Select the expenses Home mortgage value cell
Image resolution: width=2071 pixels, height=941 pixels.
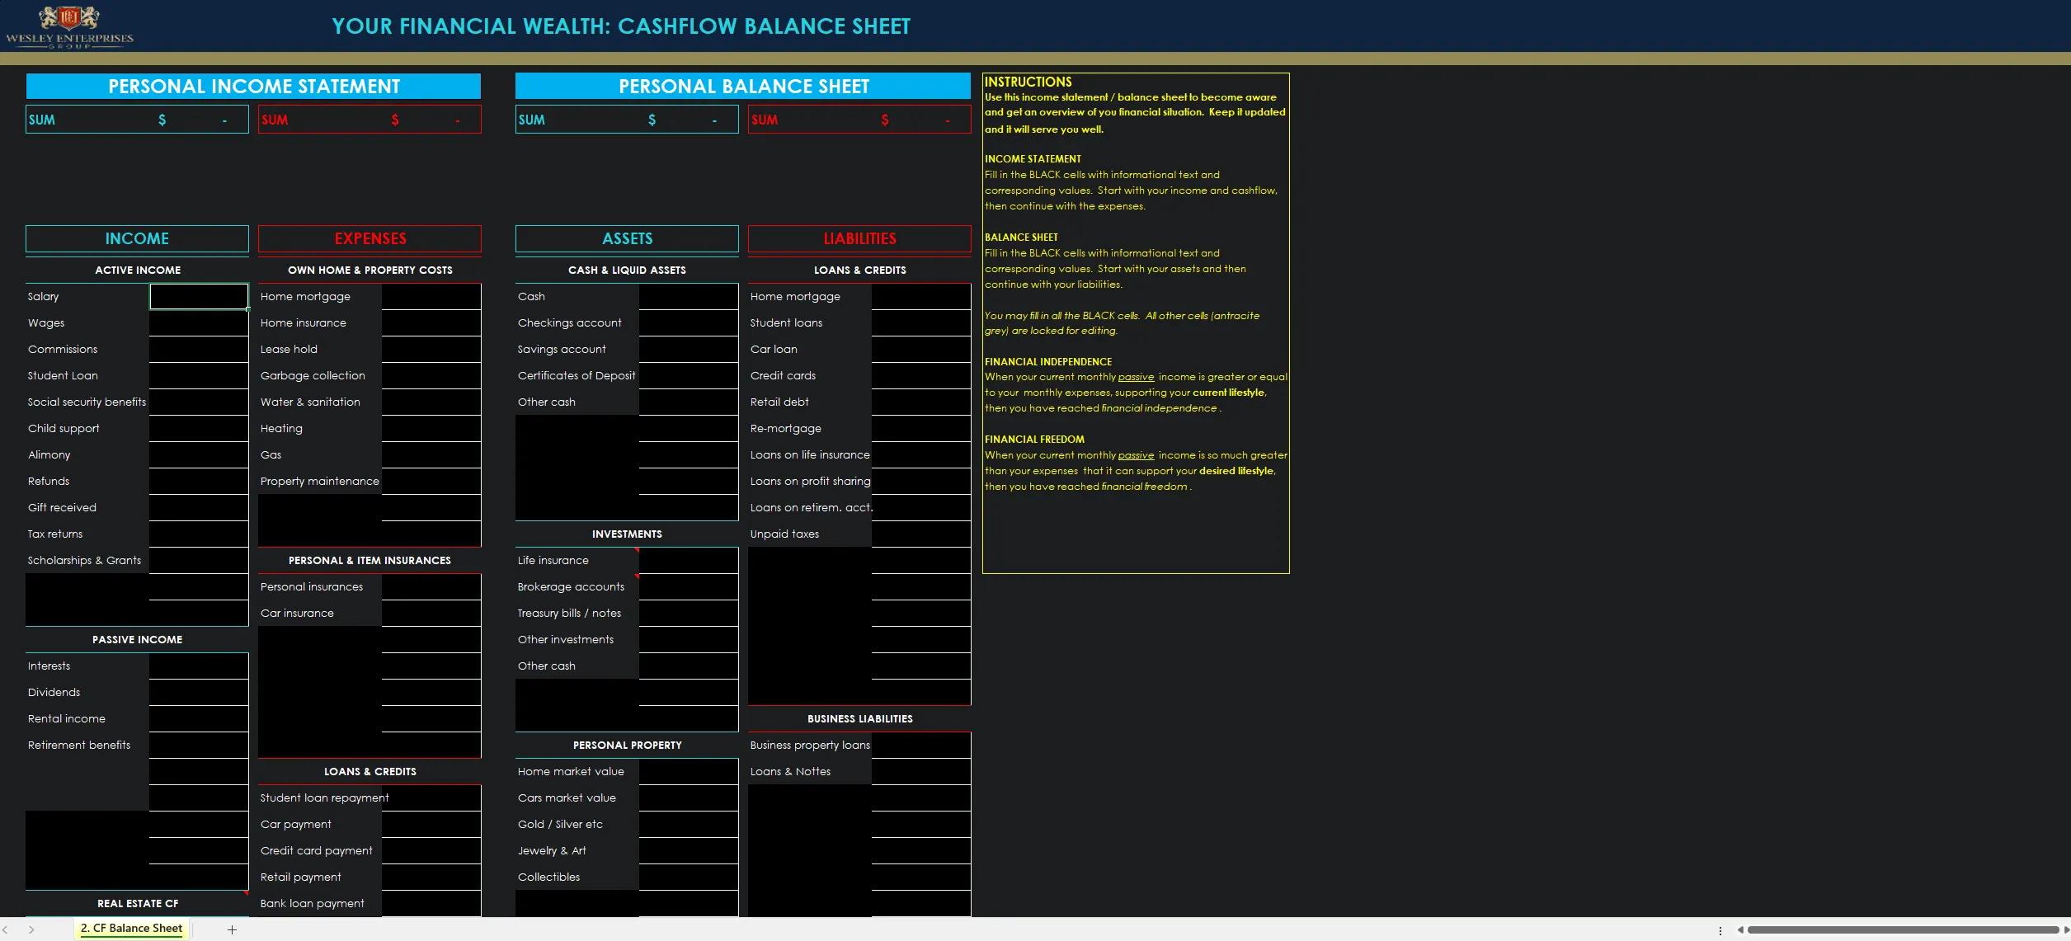pyautogui.click(x=431, y=296)
